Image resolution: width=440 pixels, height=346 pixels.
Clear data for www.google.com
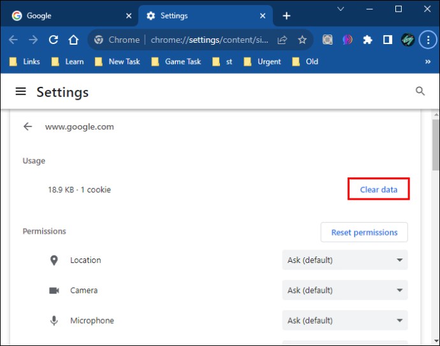(379, 190)
